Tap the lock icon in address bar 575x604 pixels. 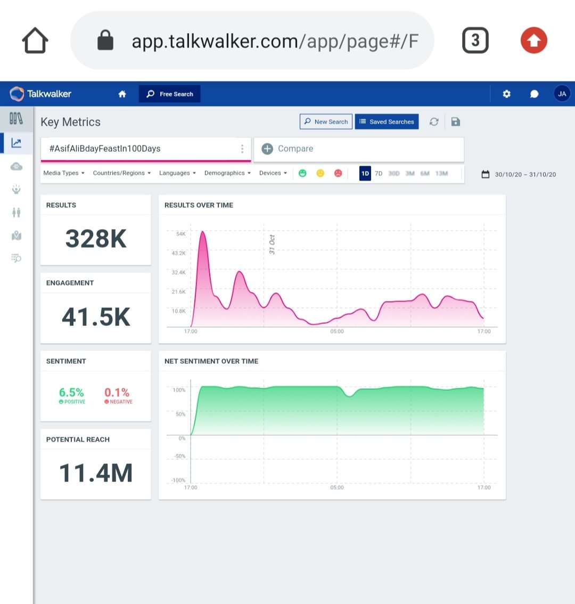(x=105, y=40)
